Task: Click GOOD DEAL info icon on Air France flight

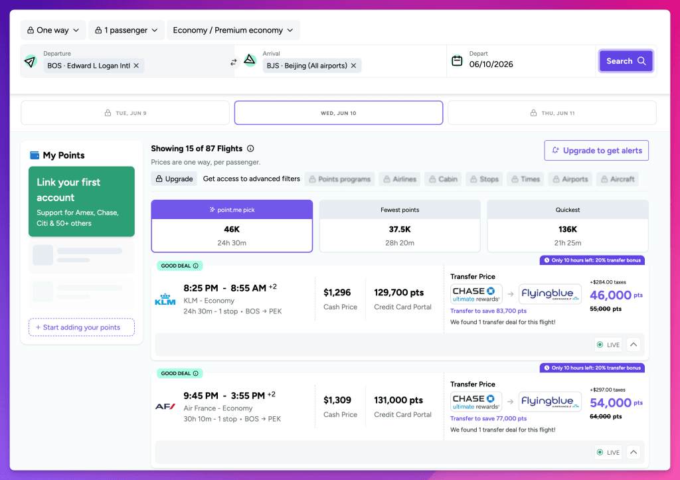Action: 196,373
